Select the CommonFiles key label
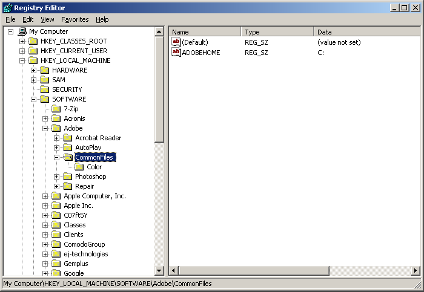Viewport: 424px width, 292px height. [x=95, y=157]
